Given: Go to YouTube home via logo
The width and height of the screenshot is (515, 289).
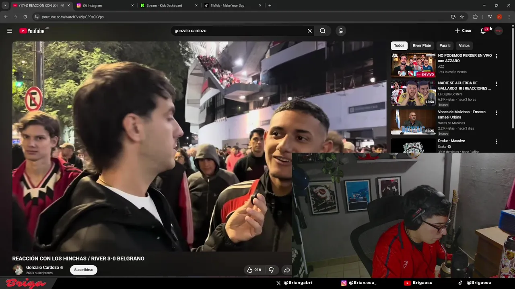Looking at the screenshot, I should [x=32, y=31].
